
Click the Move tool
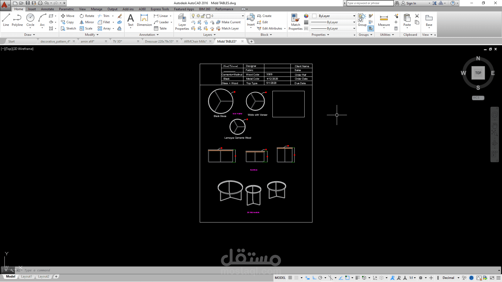pyautogui.click(x=68, y=16)
